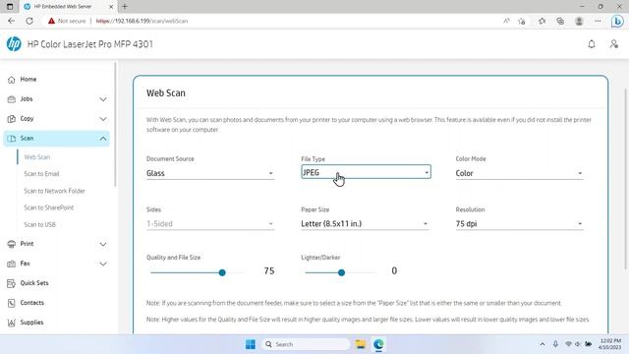The width and height of the screenshot is (629, 354).
Task: Expand the Copy menu chevron
Action: click(x=103, y=119)
